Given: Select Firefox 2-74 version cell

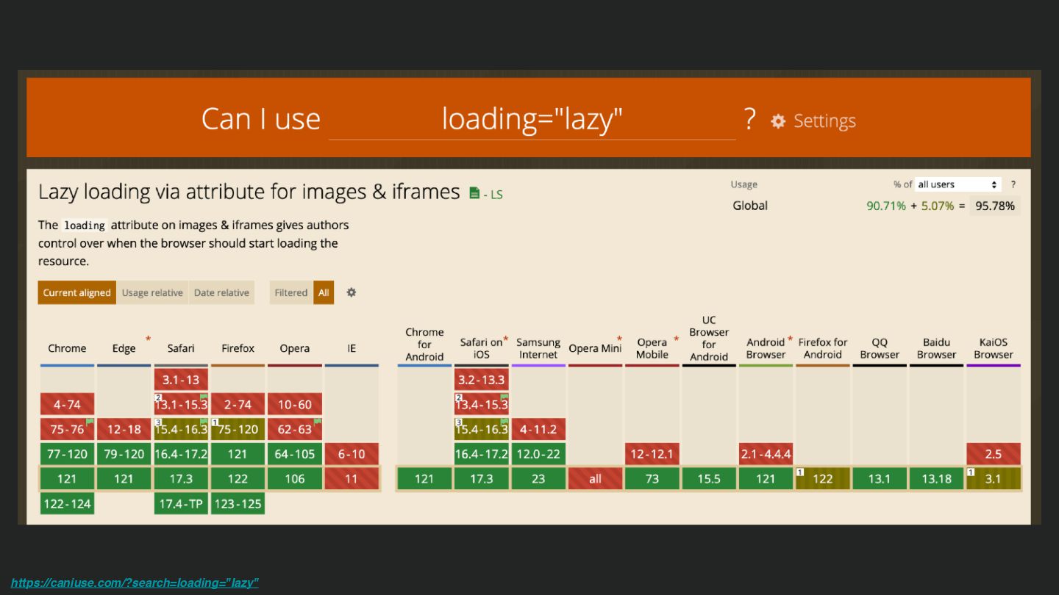Looking at the screenshot, I should coord(238,404).
